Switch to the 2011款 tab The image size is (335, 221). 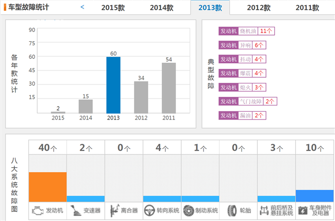(307, 8)
